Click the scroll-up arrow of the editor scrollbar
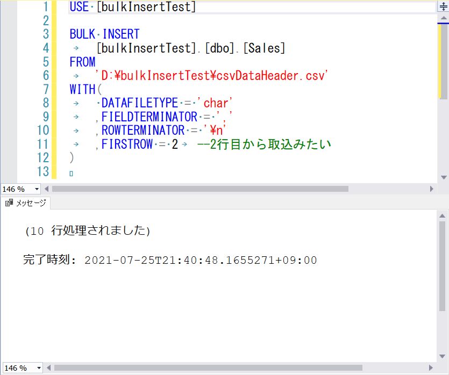Screen dimensions: 449x375 (x=444, y=17)
